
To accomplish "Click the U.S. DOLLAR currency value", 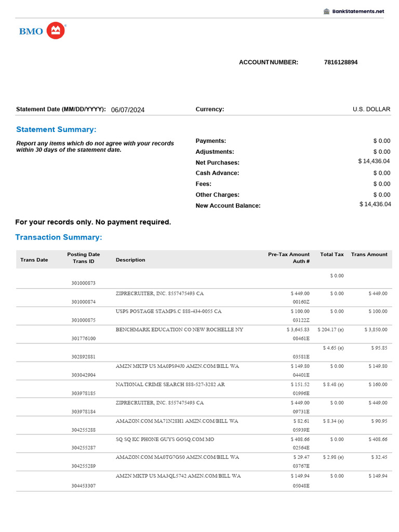I will tap(371, 109).
